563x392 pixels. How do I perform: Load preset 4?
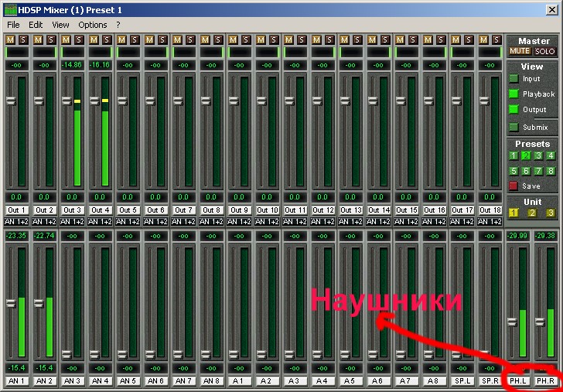tap(551, 156)
